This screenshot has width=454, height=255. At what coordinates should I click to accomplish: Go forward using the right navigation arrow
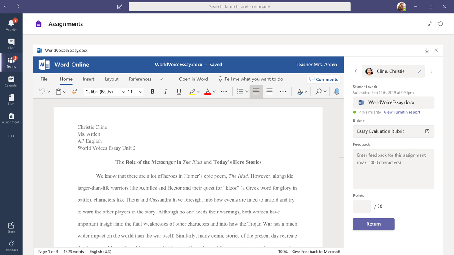click(x=18, y=6)
